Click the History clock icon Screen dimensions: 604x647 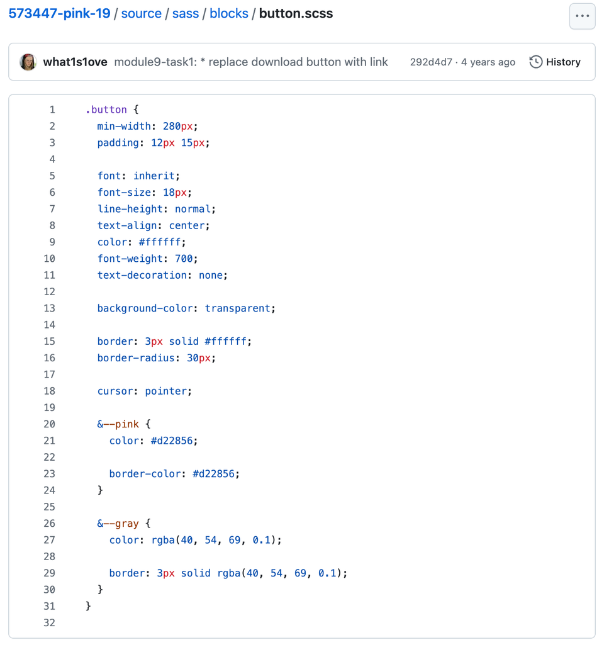pyautogui.click(x=535, y=62)
